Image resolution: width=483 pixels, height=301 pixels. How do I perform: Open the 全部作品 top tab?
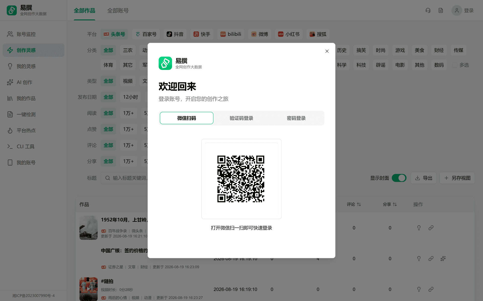tap(85, 11)
